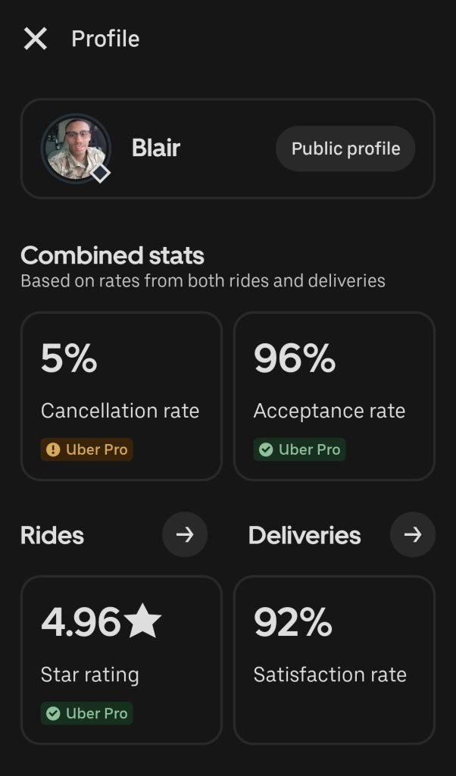
Task: Open the Public profile button
Action: [x=345, y=149]
